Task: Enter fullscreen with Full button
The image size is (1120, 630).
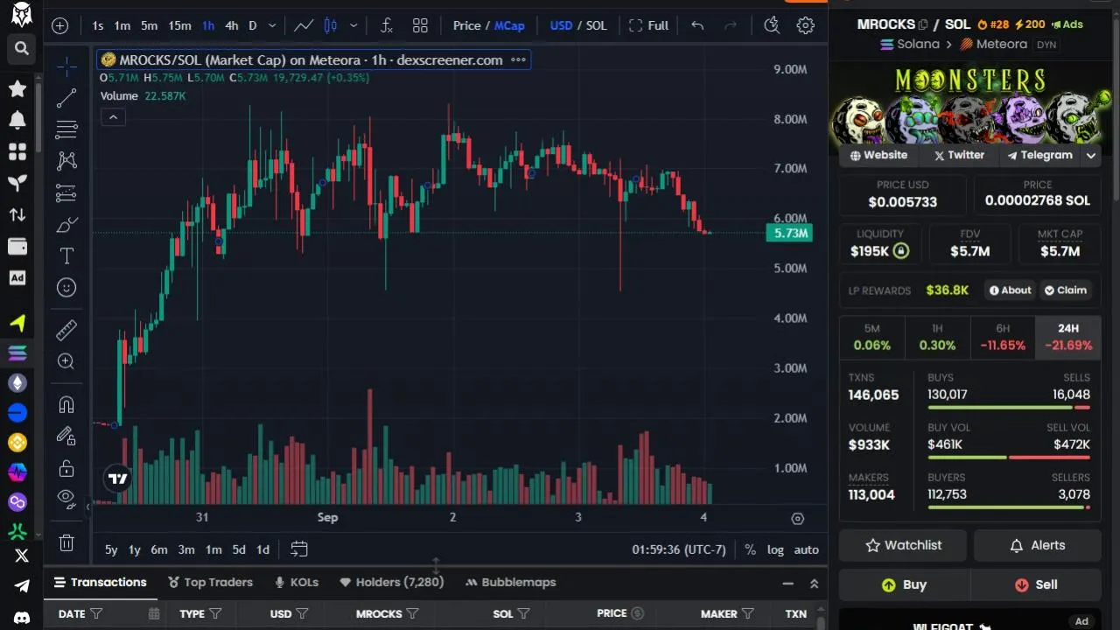Action: coord(648,25)
